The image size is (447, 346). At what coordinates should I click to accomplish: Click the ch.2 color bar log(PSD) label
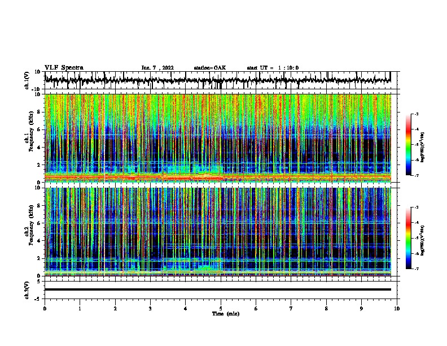[x=423, y=241]
